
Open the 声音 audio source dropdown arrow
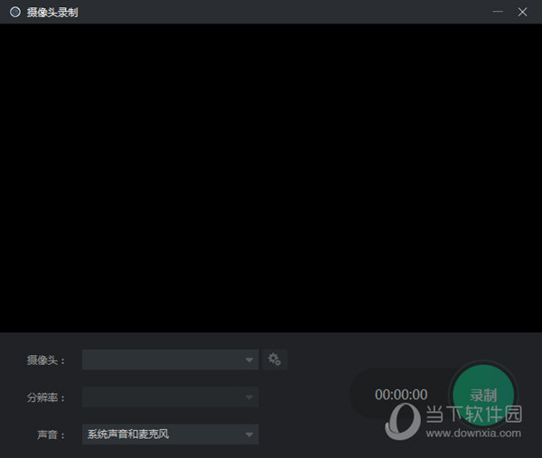(x=249, y=435)
